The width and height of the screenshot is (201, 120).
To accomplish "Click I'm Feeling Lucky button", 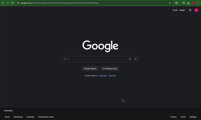I will point(110,69).
